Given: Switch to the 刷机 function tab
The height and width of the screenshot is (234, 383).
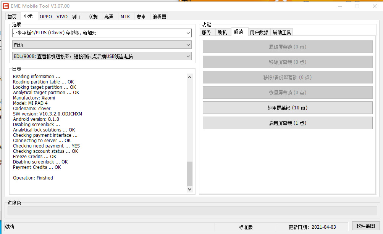Looking at the screenshot, I should coord(223,32).
